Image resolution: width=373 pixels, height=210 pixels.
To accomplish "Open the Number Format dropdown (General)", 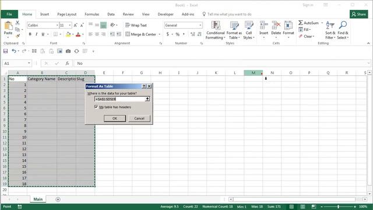I will (x=200, y=25).
